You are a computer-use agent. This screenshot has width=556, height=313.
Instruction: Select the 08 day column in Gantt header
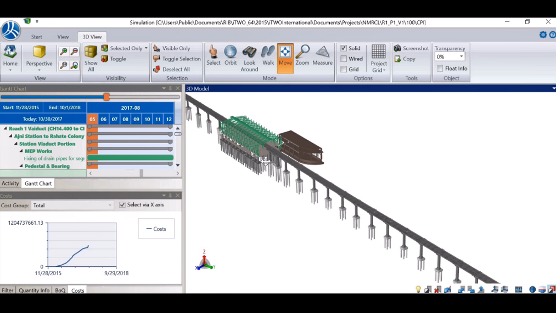click(125, 119)
